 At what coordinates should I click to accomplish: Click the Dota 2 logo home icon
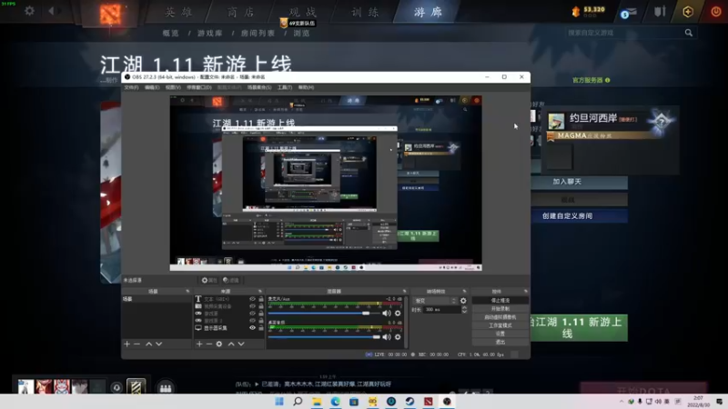pos(110,14)
